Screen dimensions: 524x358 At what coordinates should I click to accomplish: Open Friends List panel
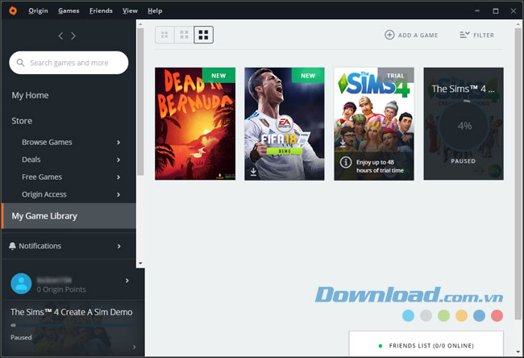pyautogui.click(x=426, y=344)
